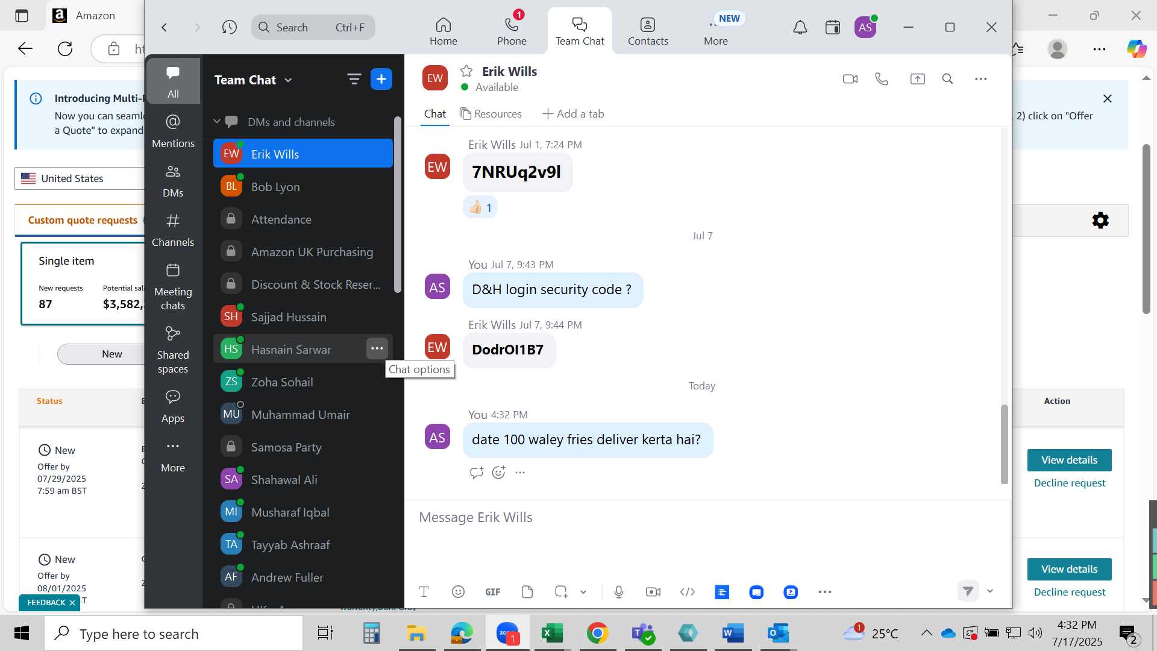1157x651 pixels.
Task: Click the first Decline request link in Amazon
Action: [1070, 483]
